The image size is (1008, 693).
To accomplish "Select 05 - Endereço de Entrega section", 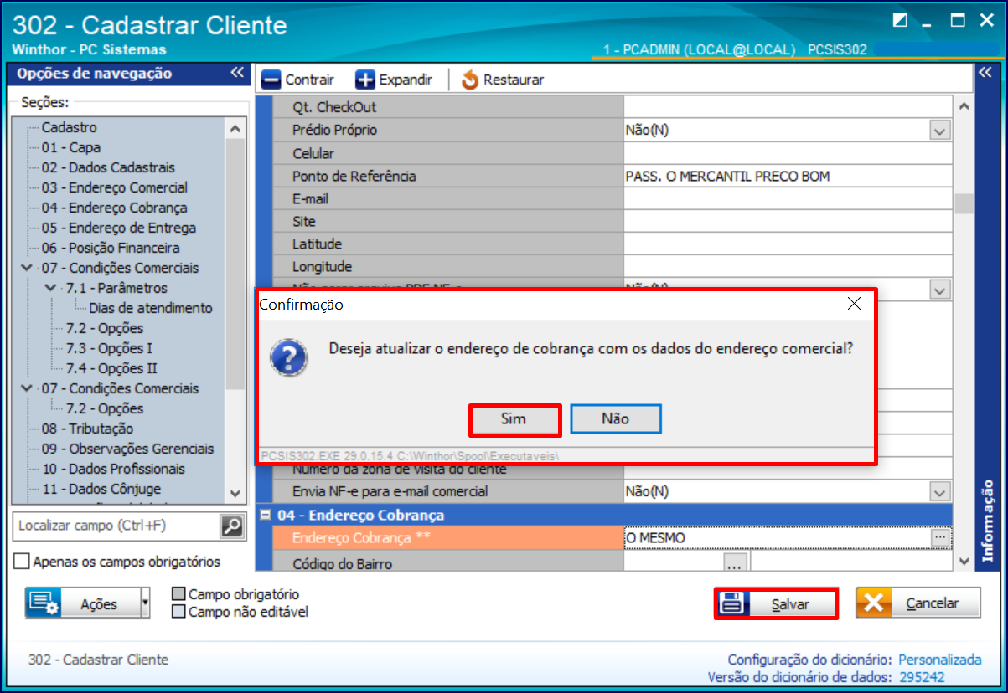I will 119,228.
